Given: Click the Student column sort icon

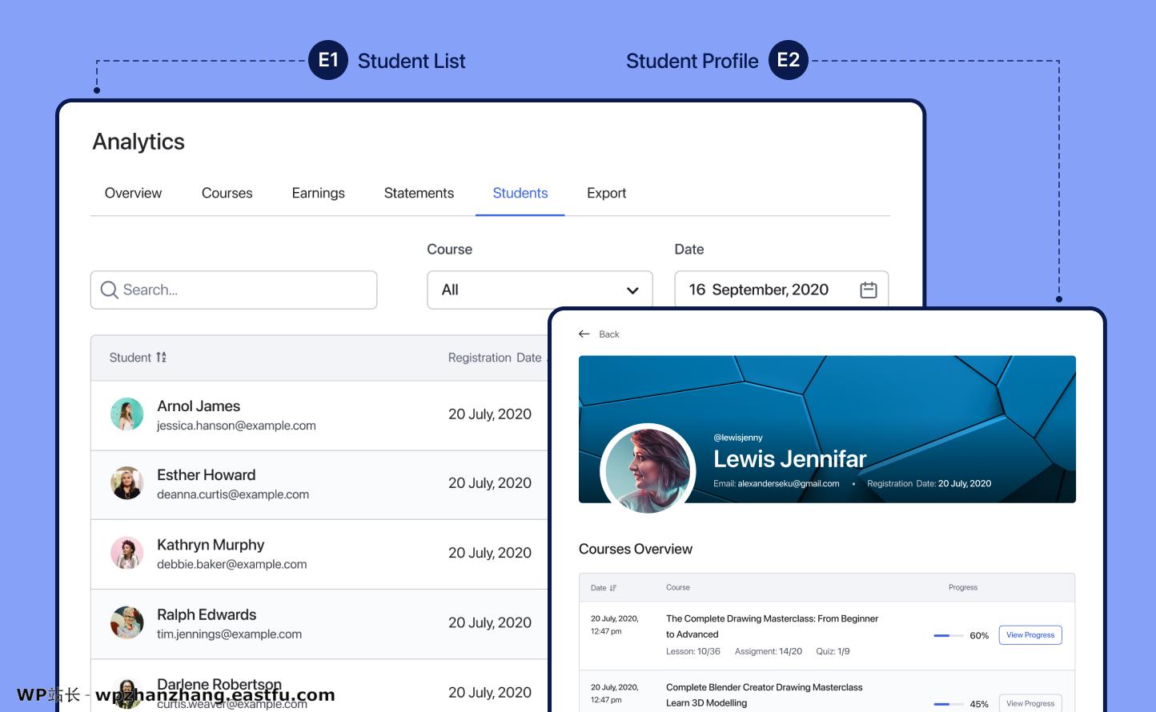Looking at the screenshot, I should tap(161, 358).
